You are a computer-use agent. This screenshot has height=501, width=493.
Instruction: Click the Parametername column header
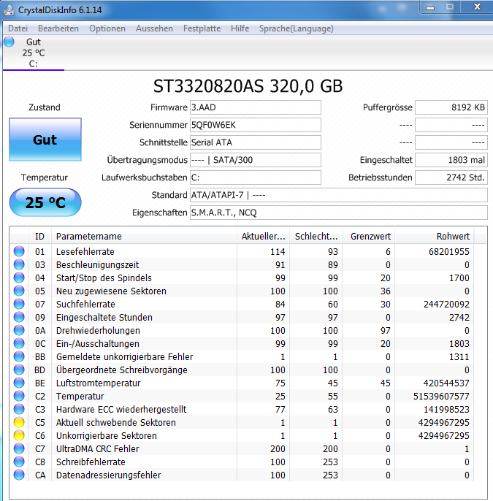click(144, 237)
